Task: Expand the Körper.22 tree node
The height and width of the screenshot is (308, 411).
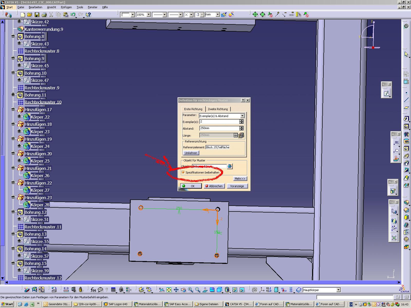Action: (x=19, y=117)
